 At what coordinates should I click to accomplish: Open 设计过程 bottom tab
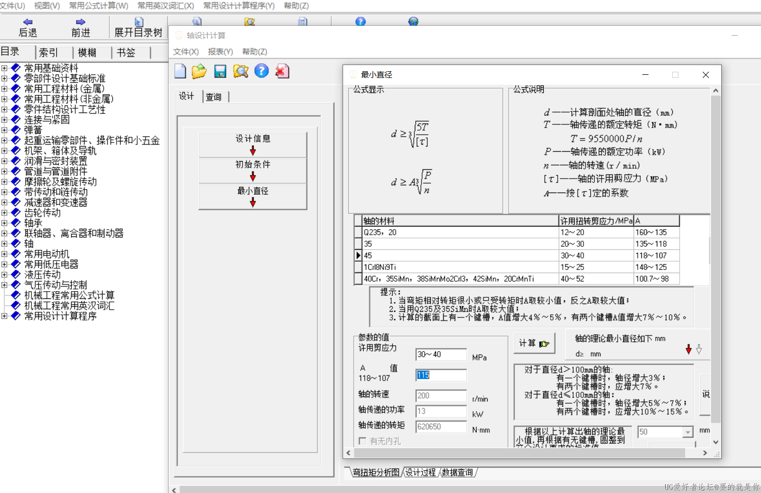click(420, 472)
